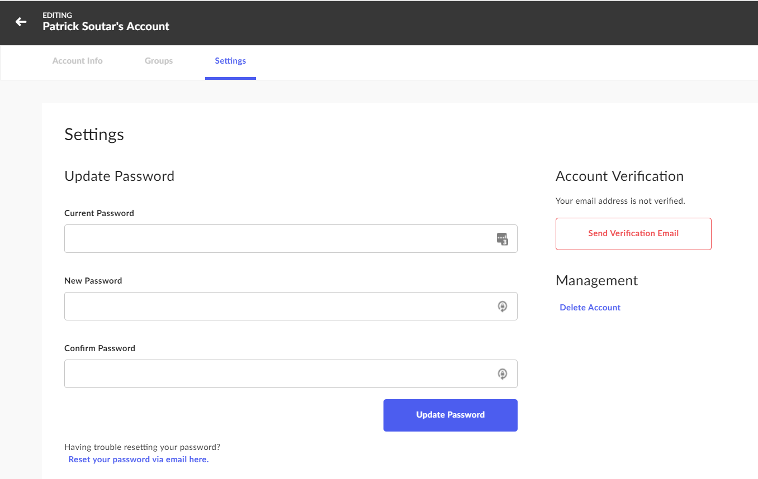
Task: Send Verification Email button click
Action: point(633,234)
